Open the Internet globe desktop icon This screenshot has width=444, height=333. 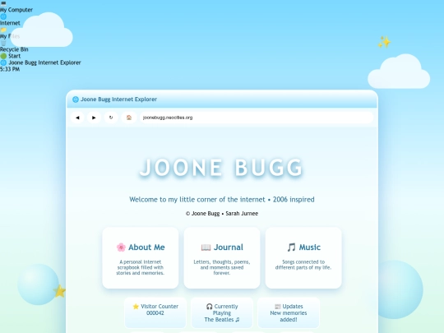point(10,20)
